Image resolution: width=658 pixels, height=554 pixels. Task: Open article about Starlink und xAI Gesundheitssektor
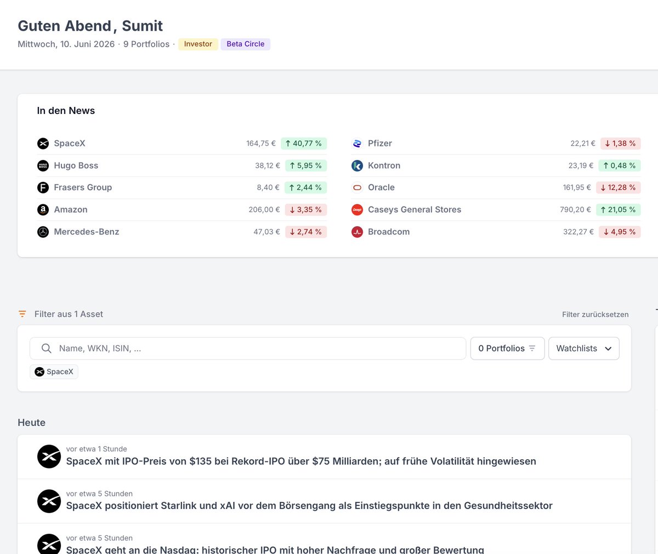coord(309,506)
